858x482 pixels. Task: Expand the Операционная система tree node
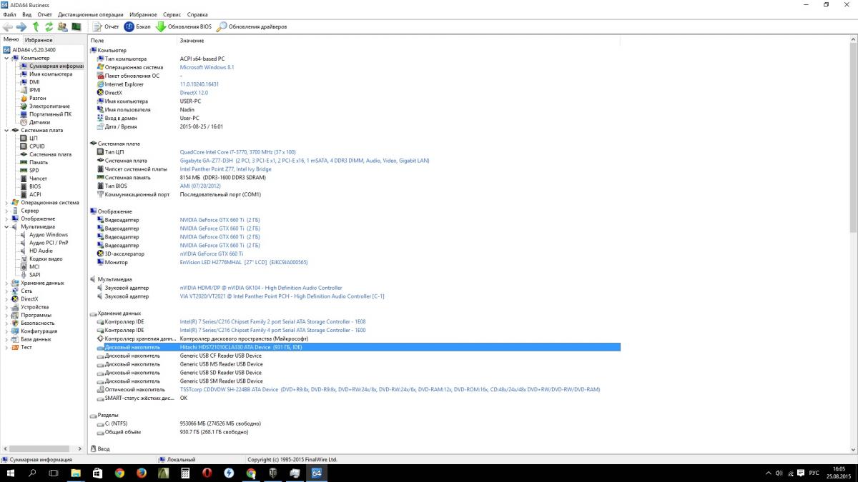coord(6,202)
